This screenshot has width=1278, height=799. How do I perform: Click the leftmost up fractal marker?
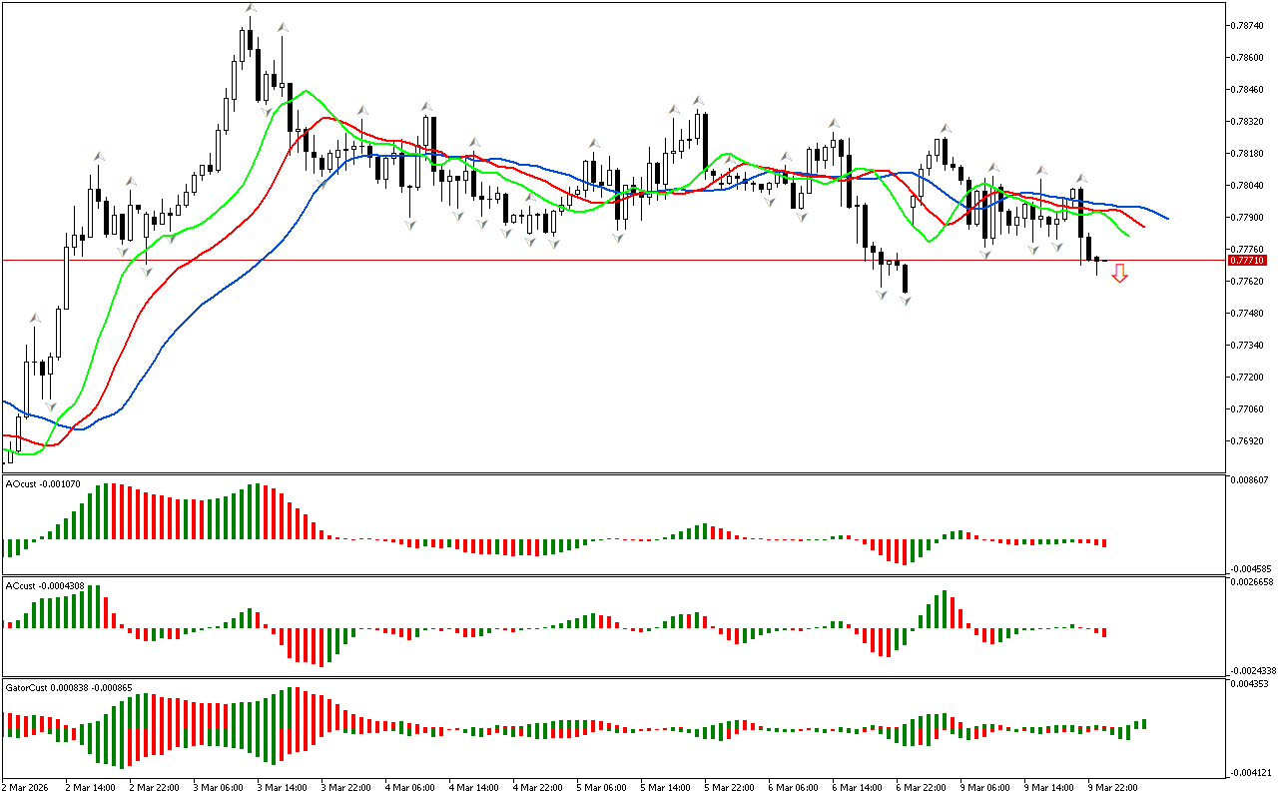coord(34,318)
